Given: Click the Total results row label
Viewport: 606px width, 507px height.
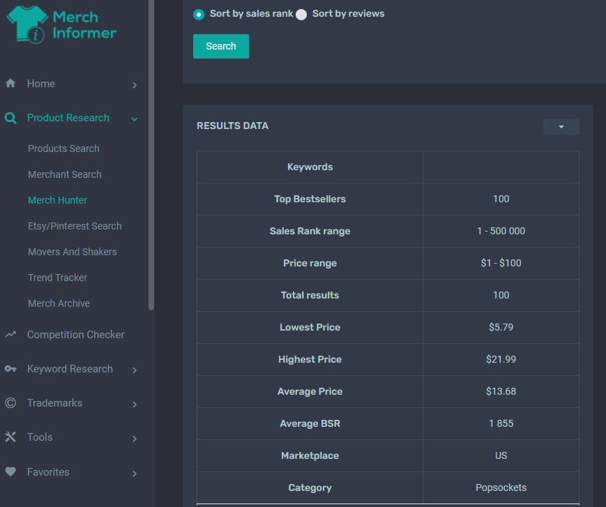Looking at the screenshot, I should (x=310, y=295).
